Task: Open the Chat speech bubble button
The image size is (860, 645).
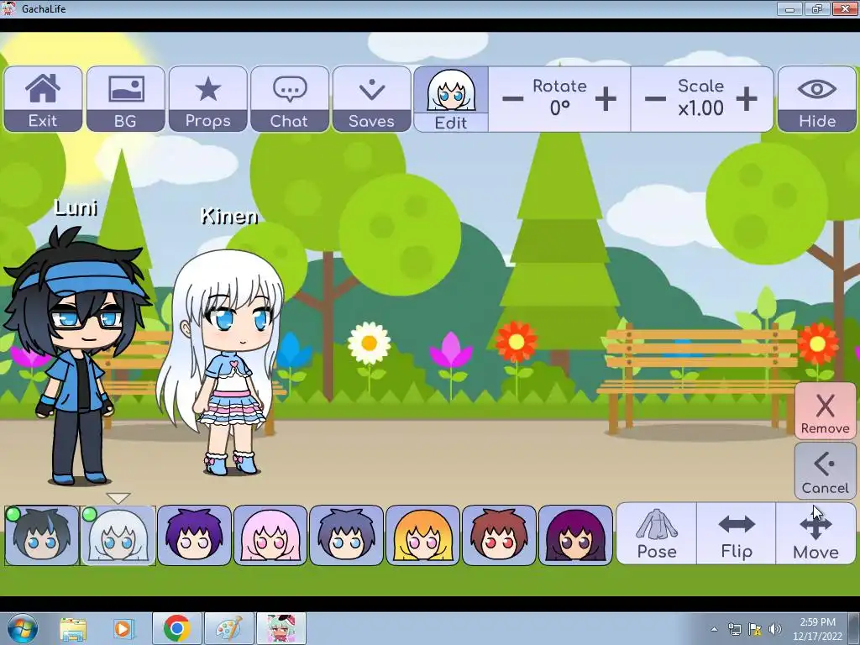Action: click(290, 99)
